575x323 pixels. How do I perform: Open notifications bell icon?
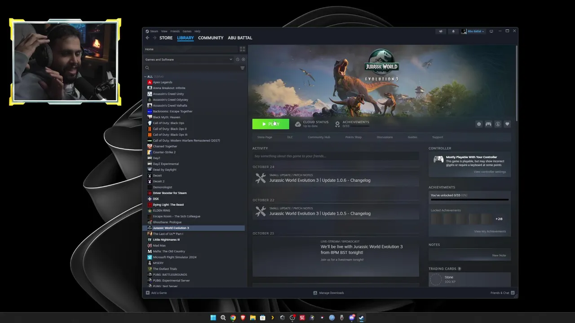tap(453, 31)
